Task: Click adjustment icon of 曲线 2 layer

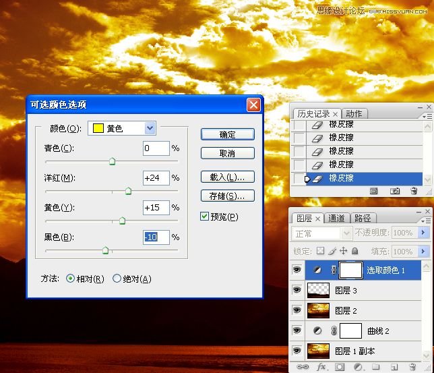Action: point(317,331)
